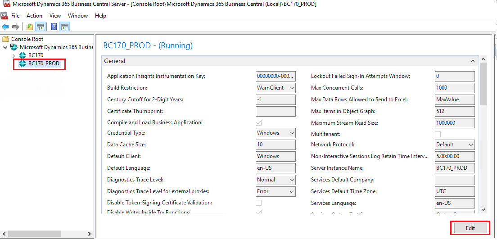Click the Services Default Company field

455,180
